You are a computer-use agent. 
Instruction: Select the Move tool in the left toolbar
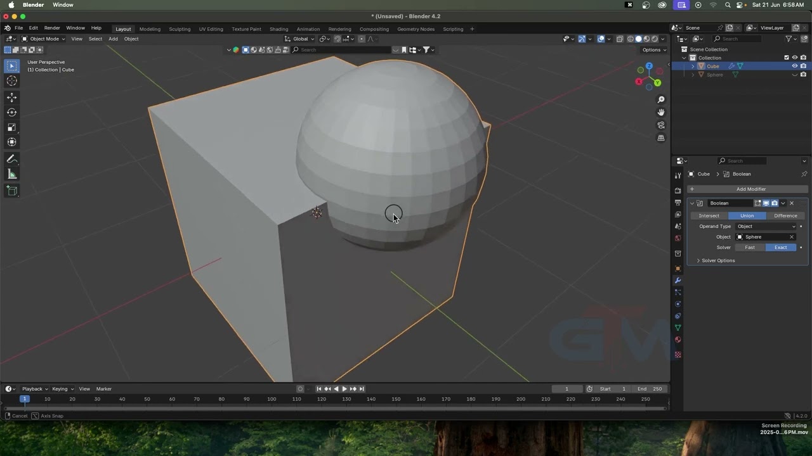click(x=12, y=97)
